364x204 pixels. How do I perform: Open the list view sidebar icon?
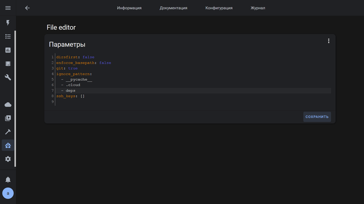[x=8, y=36]
